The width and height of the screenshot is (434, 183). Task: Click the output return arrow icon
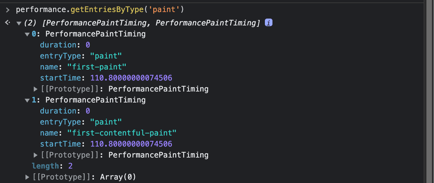[8, 23]
